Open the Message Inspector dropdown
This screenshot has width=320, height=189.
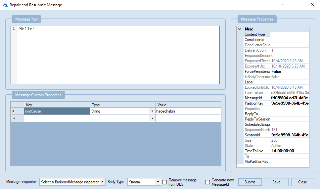point(103,182)
